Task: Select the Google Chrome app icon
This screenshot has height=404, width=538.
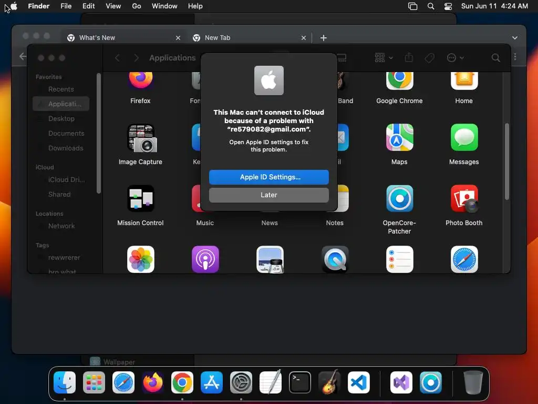Action: point(399,80)
